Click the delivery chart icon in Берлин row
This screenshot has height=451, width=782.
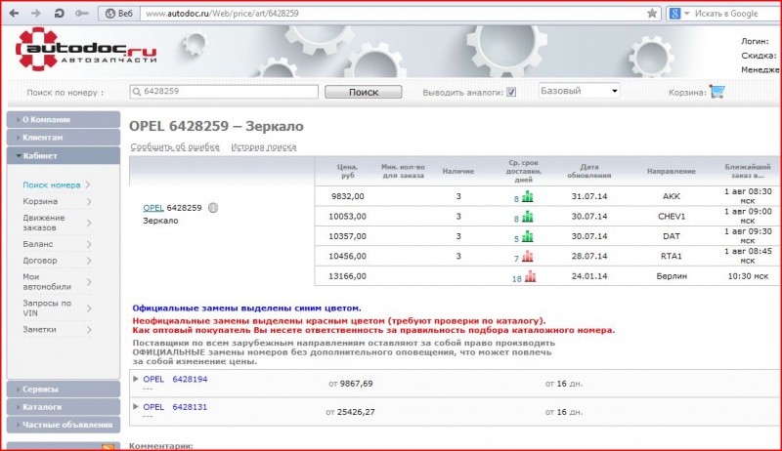click(530, 277)
